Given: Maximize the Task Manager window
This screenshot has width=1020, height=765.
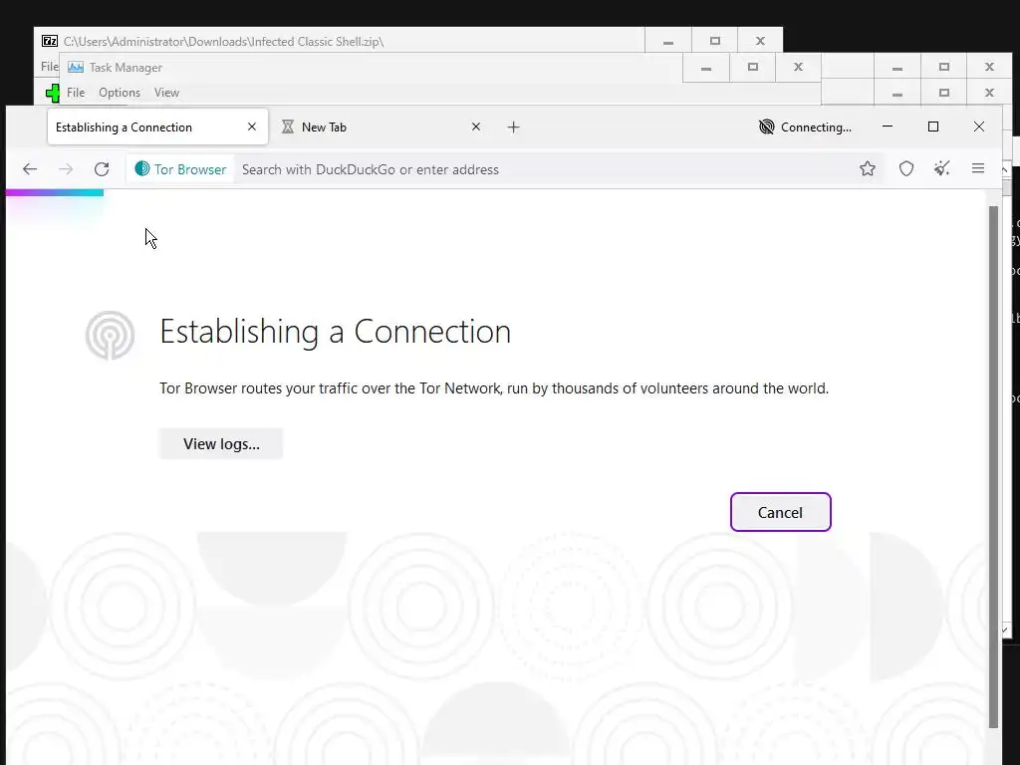Looking at the screenshot, I should click(753, 67).
